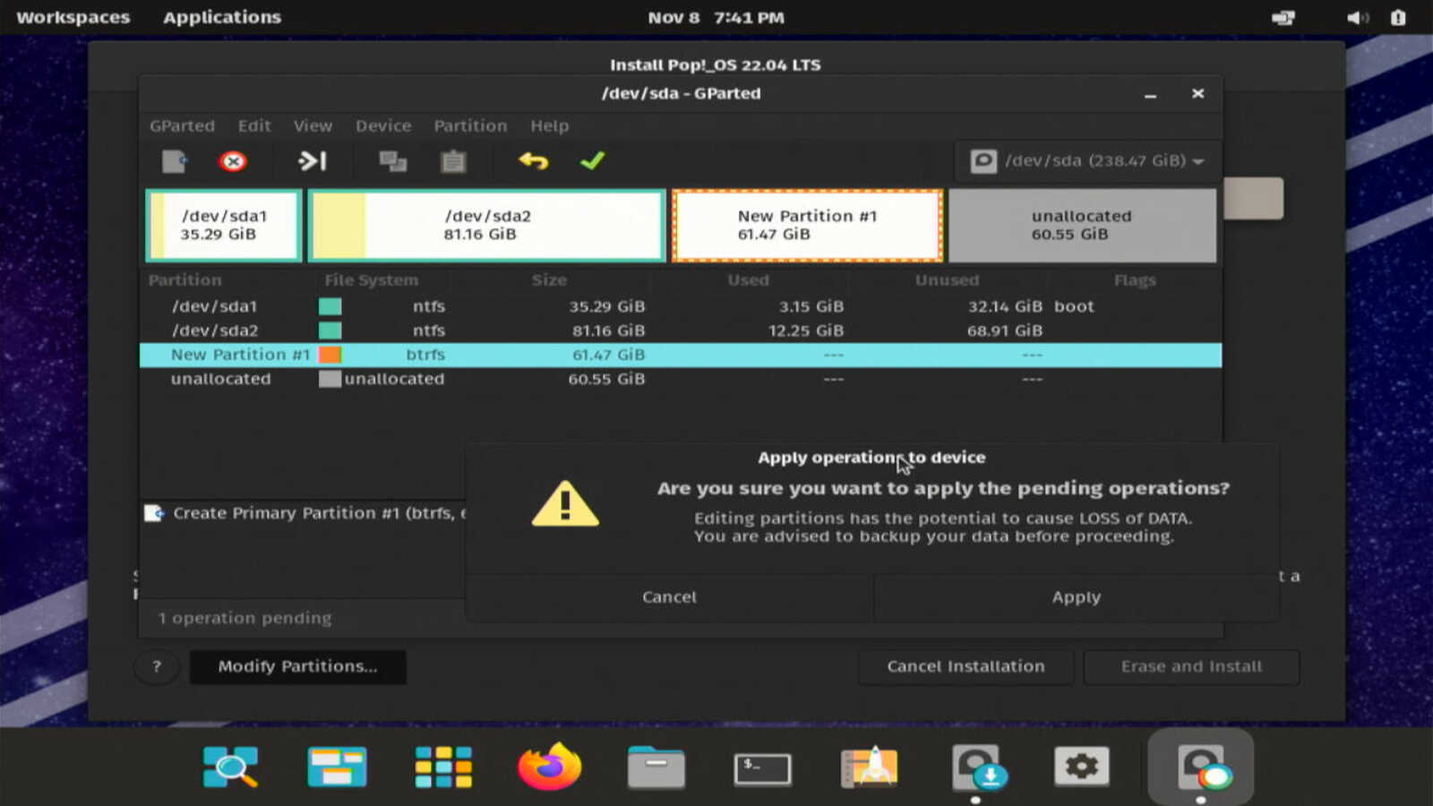This screenshot has width=1433, height=806.
Task: Click the 12.25 GiB used value
Action: 806,330
